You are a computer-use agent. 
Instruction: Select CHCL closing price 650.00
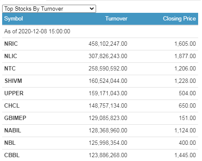(x=187, y=105)
